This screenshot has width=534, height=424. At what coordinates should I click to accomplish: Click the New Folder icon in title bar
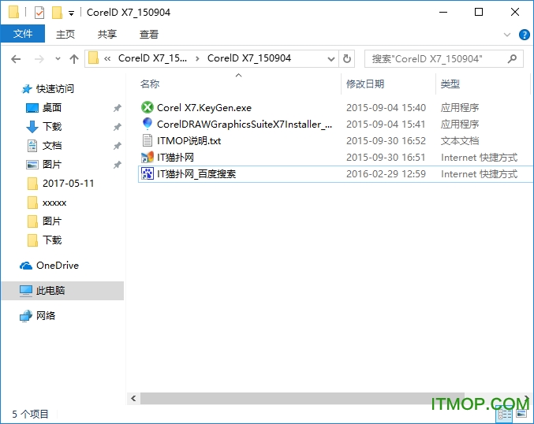(57, 13)
